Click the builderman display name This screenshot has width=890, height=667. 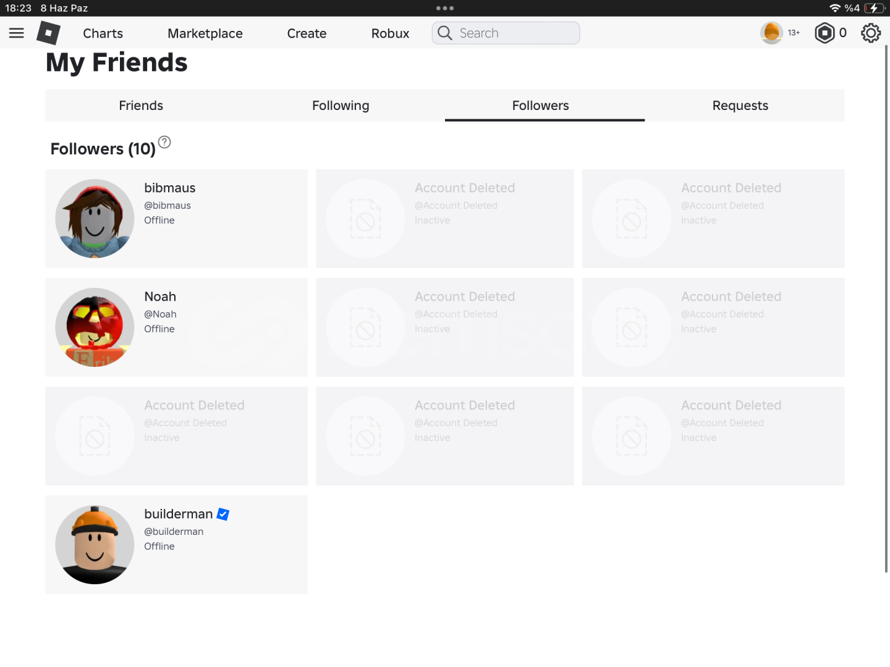pos(179,514)
